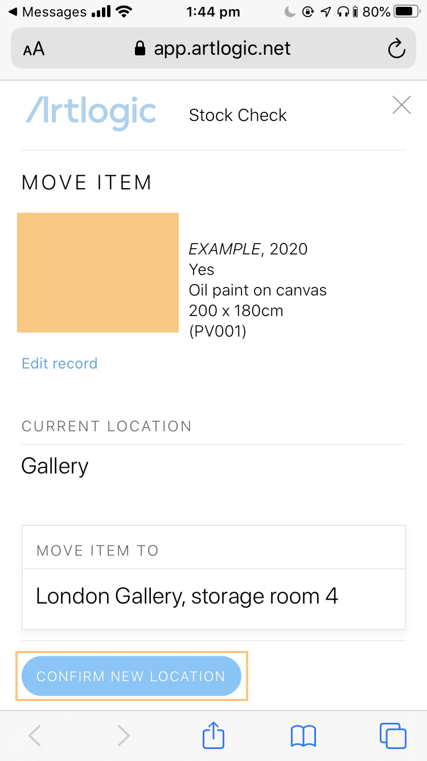Tap the padlock icon in address bar
Screen dimensions: 427x761
(x=139, y=48)
